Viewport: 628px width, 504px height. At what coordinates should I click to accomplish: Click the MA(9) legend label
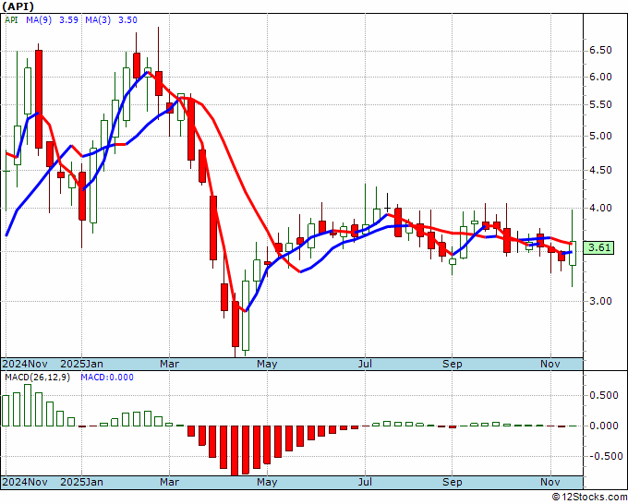[39, 20]
